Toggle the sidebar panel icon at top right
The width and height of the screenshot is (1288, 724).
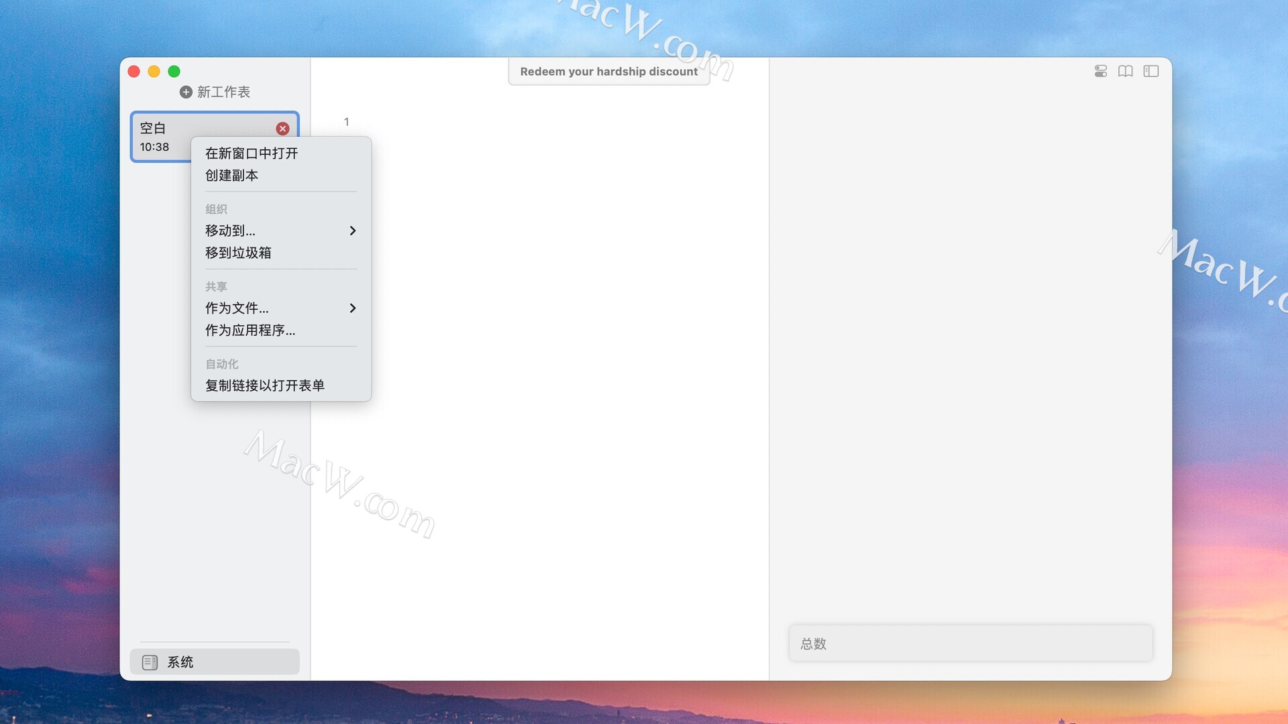click(1151, 71)
